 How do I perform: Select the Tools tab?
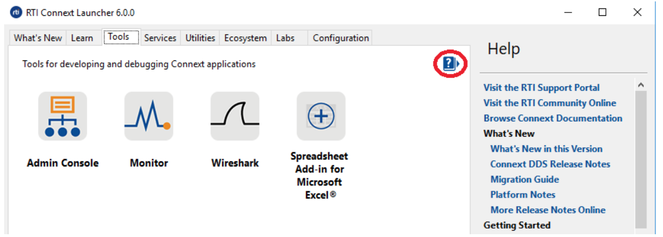pyautogui.click(x=121, y=37)
